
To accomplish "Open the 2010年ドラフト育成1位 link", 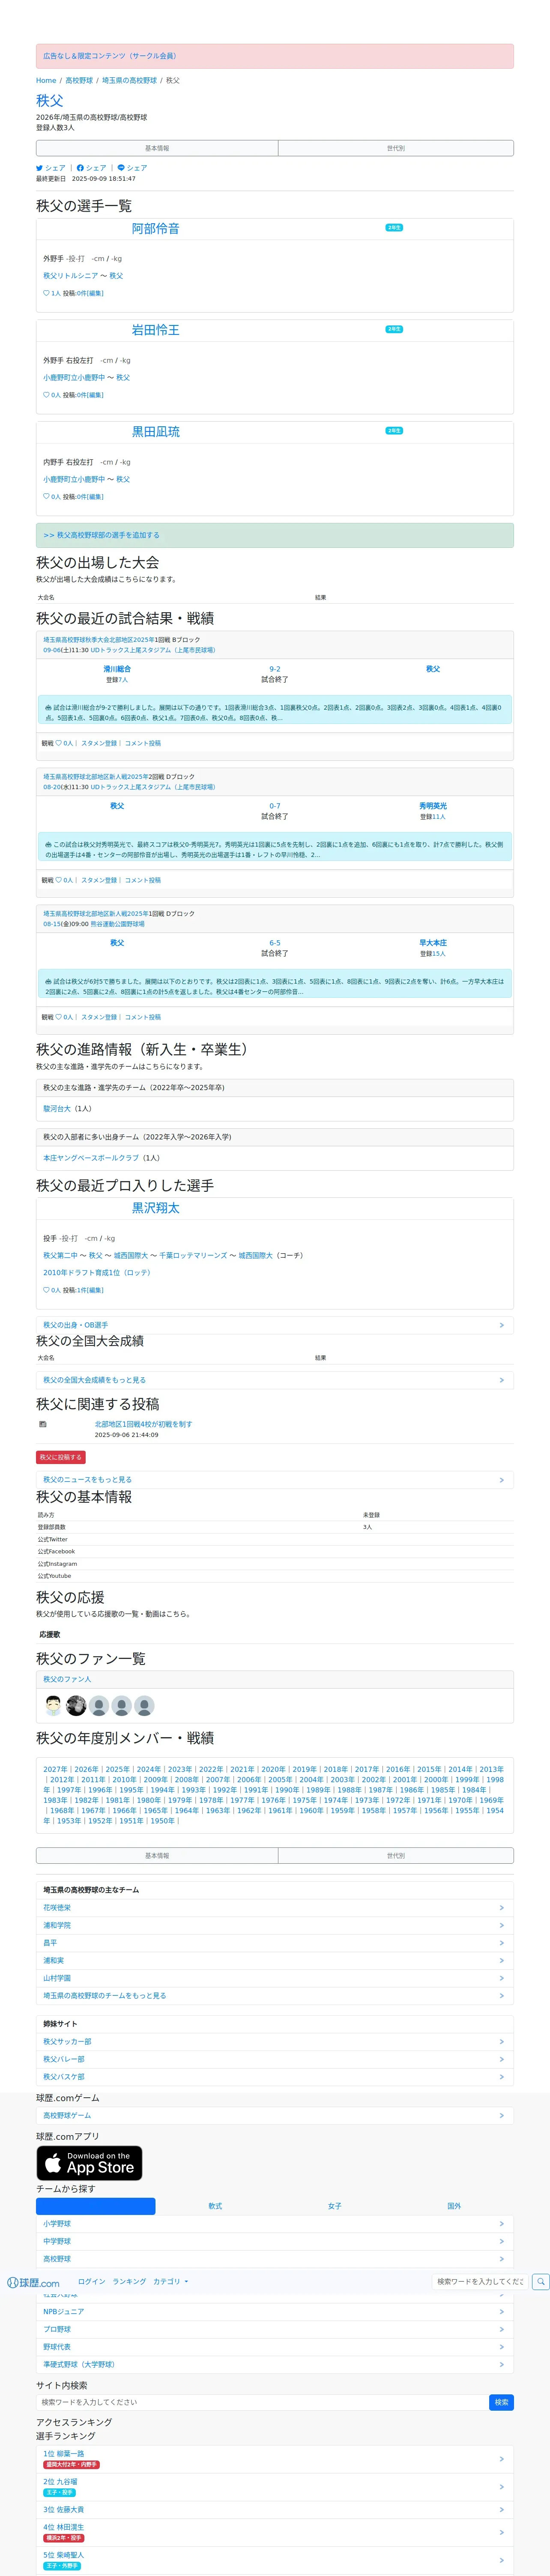I will 97,1273.
